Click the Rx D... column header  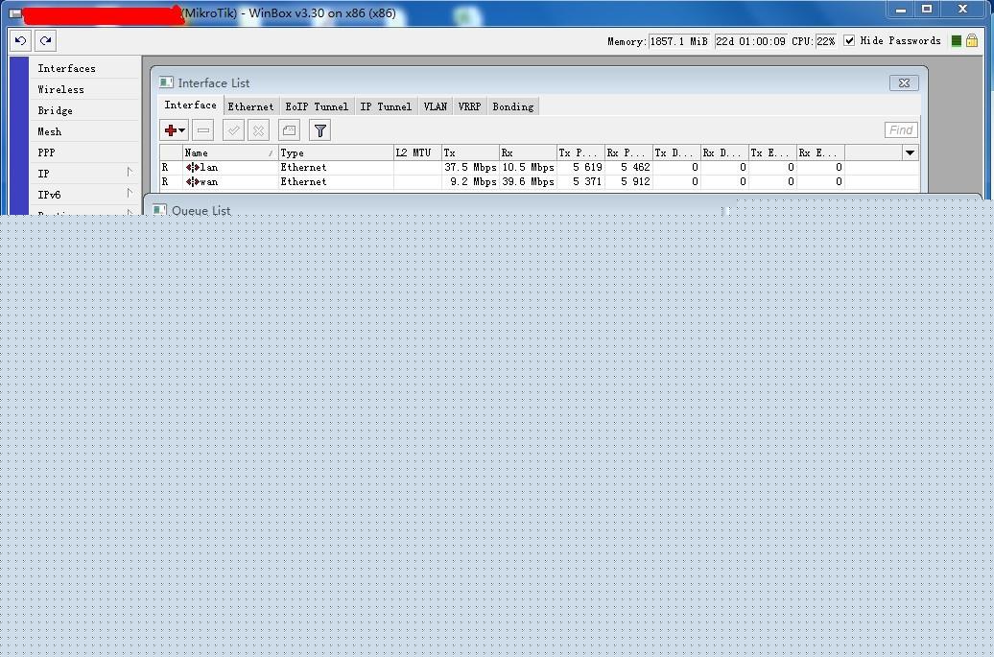(x=724, y=153)
